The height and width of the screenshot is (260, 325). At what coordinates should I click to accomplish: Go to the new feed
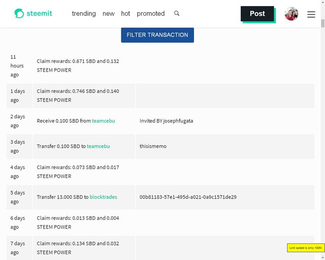click(108, 14)
